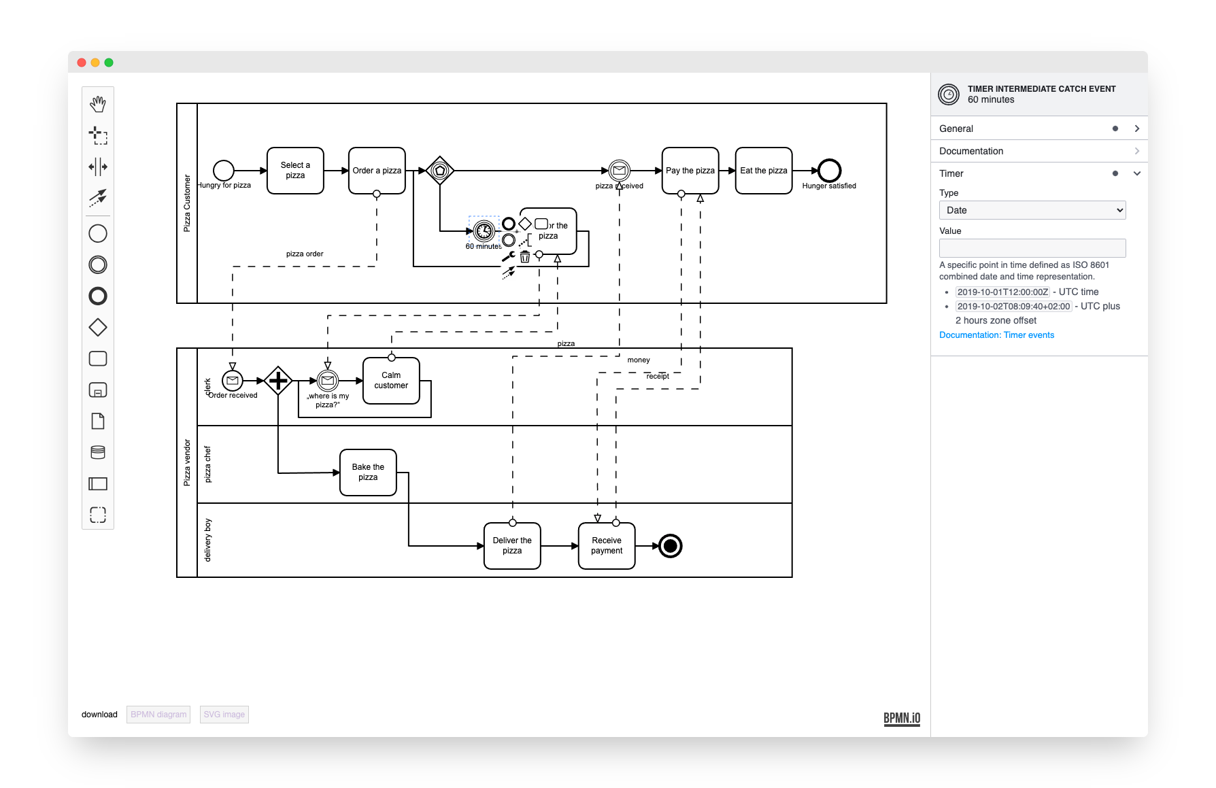This screenshot has height=788, width=1216.
Task: Create a start event from palette
Action: 98,234
